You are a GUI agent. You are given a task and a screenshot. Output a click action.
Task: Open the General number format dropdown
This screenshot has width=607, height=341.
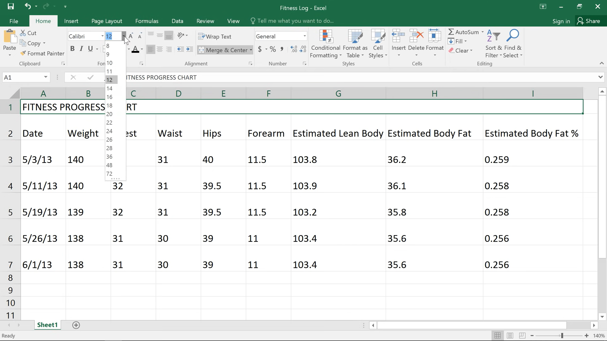[x=304, y=36]
